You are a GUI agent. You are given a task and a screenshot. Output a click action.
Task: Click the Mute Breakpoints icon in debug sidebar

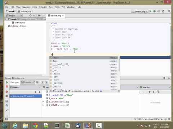click(x=7, y=96)
